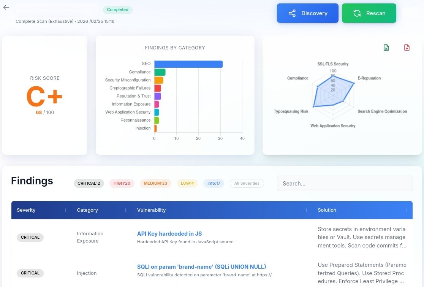Sort by Solution column arrows
The width and height of the screenshot is (424, 287).
[x=407, y=210]
